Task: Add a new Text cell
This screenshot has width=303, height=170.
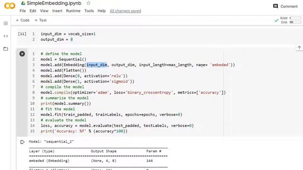Action: [40, 20]
